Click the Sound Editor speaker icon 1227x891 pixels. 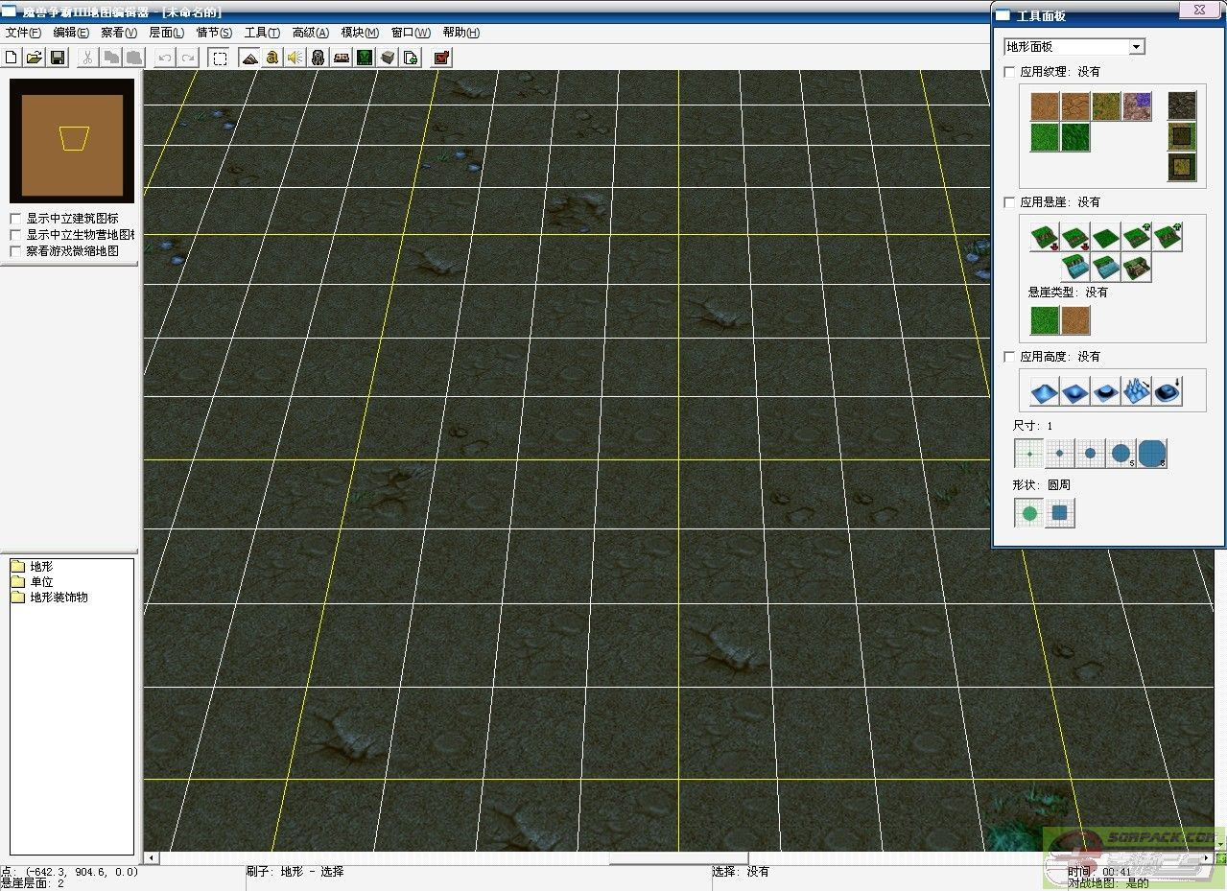click(x=295, y=58)
